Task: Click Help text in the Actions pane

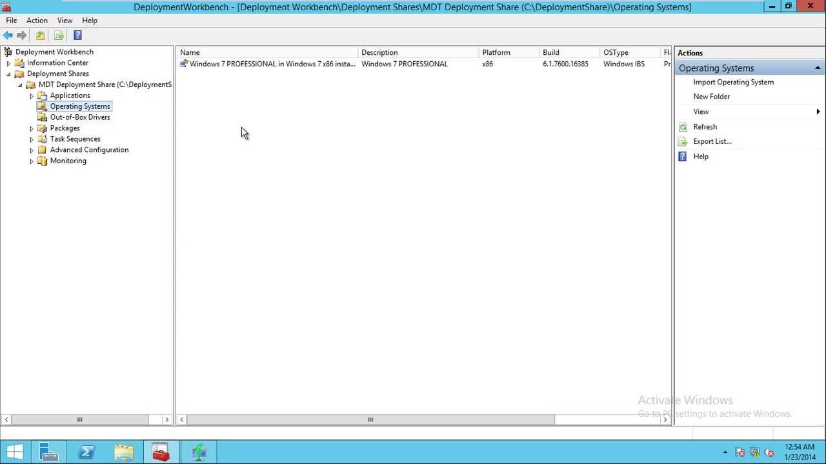Action: (x=701, y=157)
